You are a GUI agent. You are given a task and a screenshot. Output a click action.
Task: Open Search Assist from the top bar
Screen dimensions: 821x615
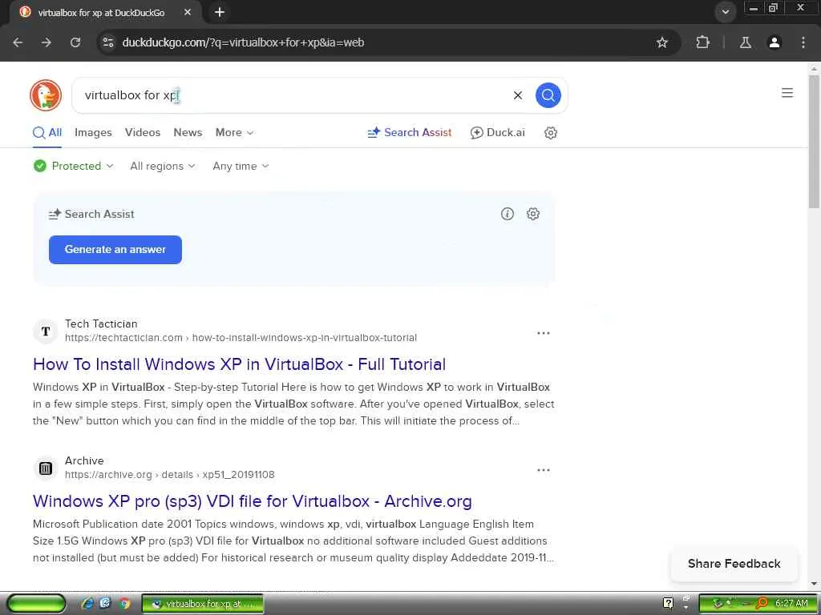click(410, 132)
